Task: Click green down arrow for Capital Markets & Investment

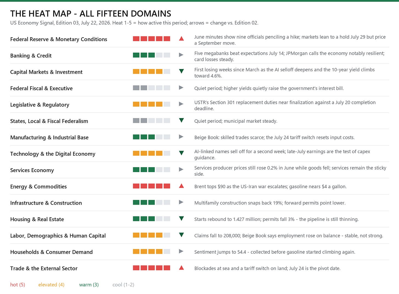Action: pyautogui.click(x=181, y=71)
